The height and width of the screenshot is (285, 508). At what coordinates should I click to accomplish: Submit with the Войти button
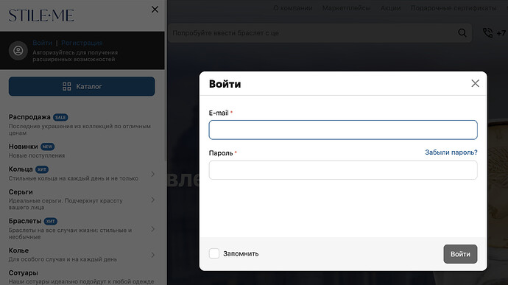460,254
